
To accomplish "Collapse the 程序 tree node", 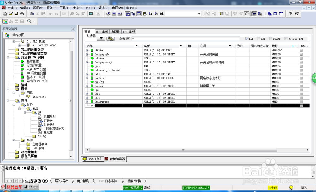I will pos(8,101).
